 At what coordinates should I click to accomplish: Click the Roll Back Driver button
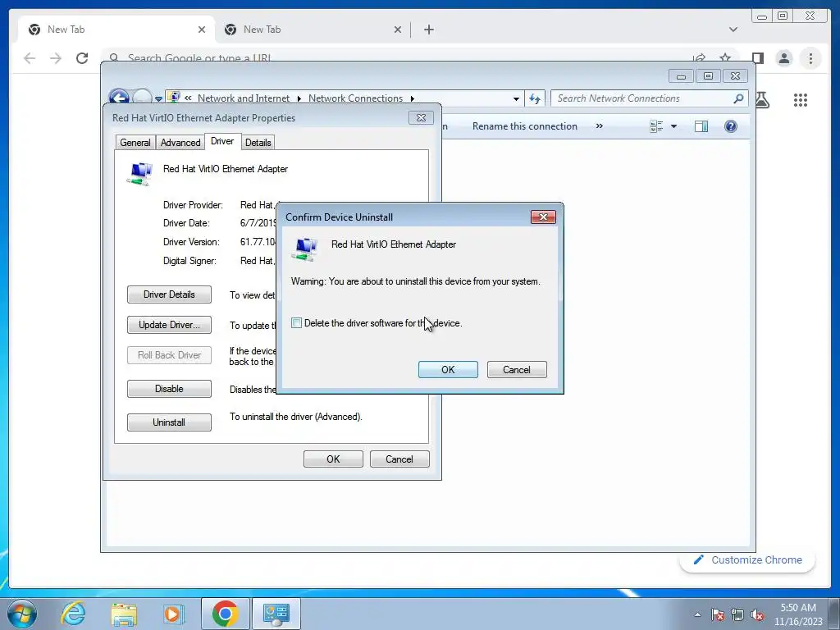(x=169, y=355)
